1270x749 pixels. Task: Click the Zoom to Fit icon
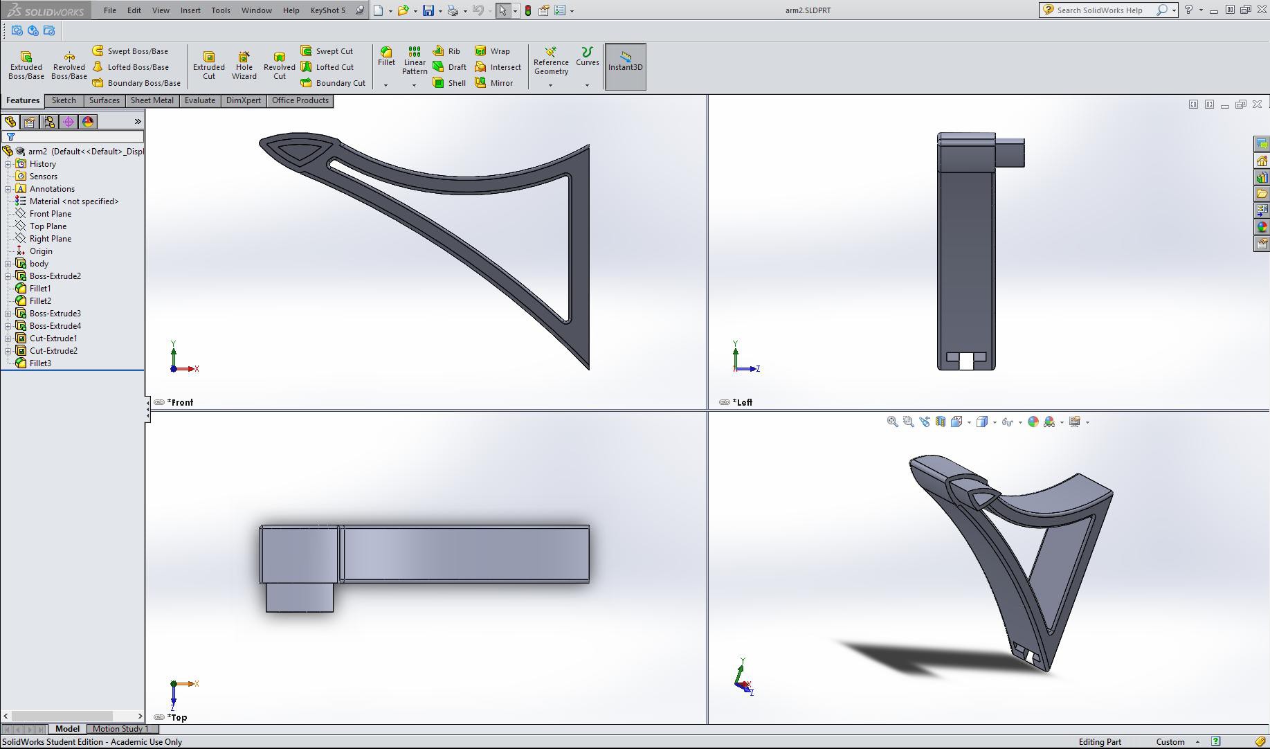point(893,422)
